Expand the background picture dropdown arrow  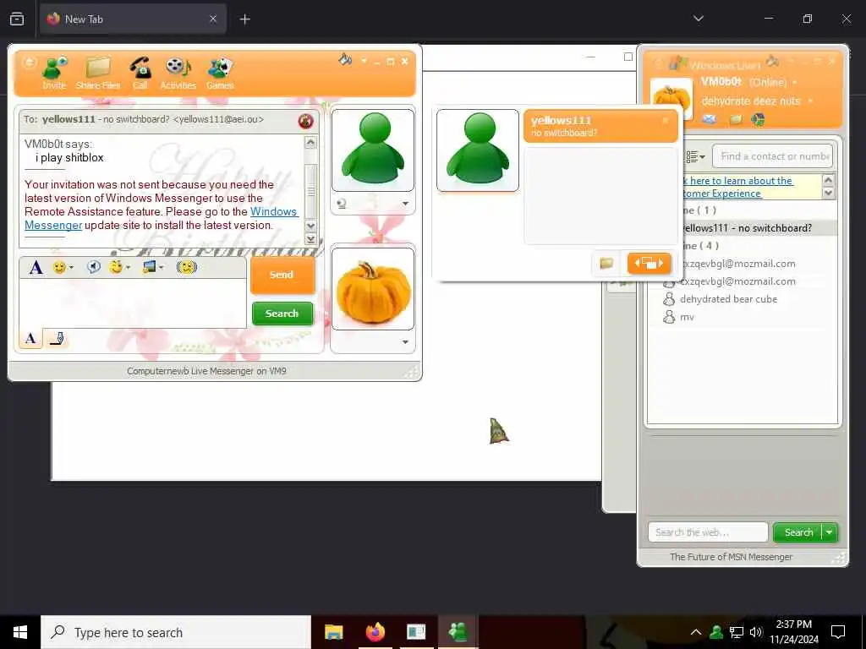point(162,268)
